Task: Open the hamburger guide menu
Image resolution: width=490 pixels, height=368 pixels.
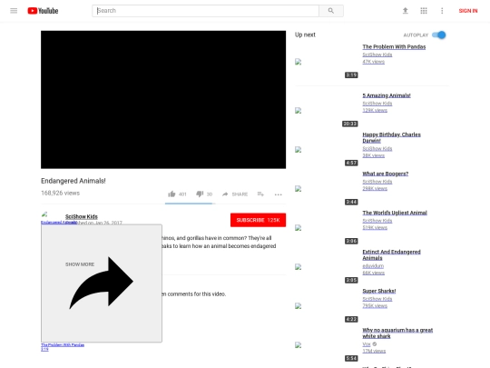Action: 14,11
